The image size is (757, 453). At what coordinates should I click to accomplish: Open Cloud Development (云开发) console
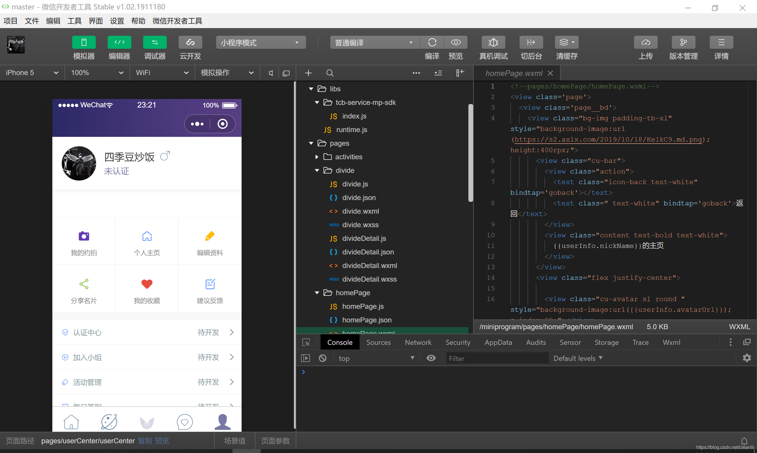[190, 42]
